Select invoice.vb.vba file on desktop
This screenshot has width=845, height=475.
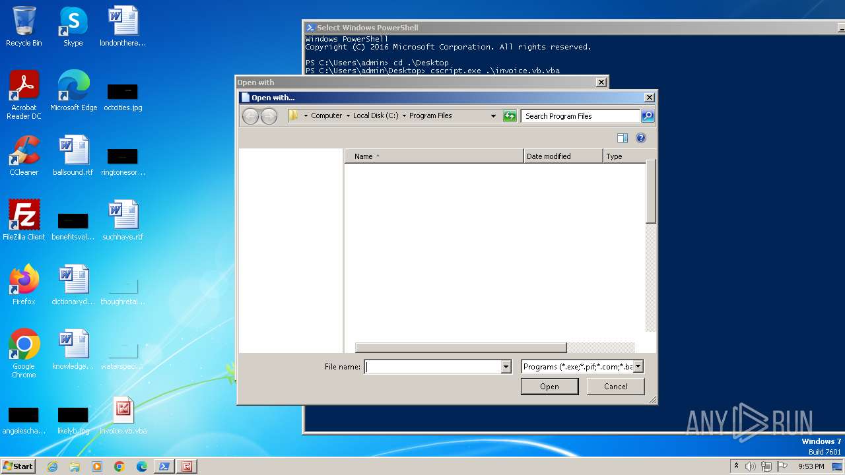[123, 416]
